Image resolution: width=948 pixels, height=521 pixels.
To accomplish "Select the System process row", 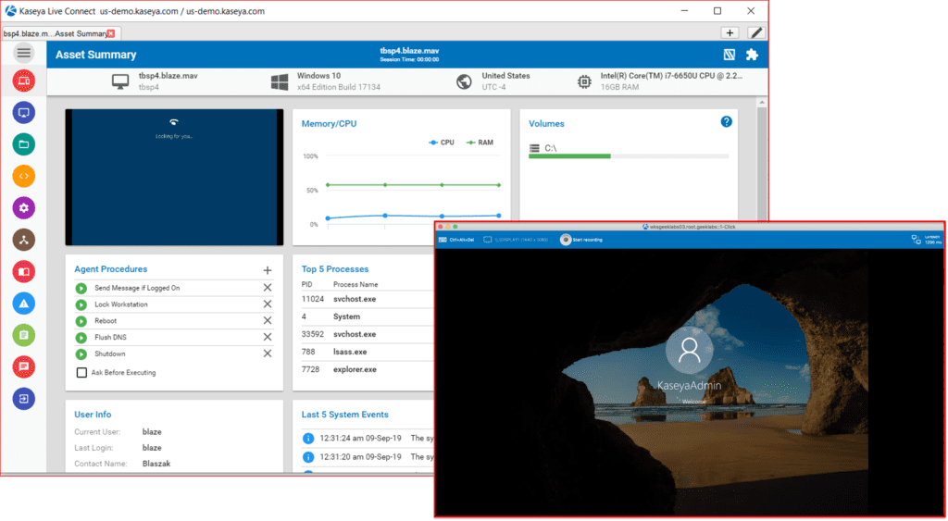I will click(x=368, y=316).
